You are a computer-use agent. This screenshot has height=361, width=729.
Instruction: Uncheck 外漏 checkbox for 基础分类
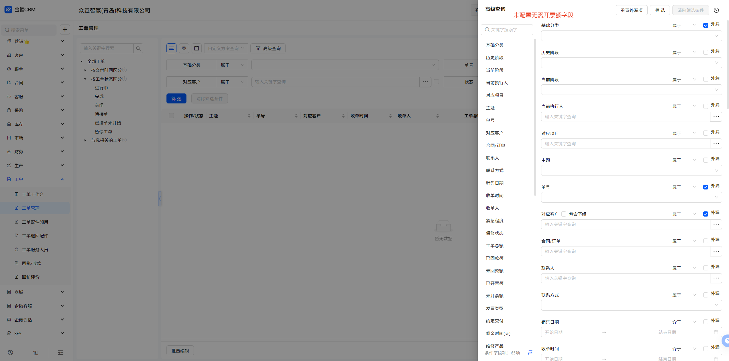[x=706, y=25]
